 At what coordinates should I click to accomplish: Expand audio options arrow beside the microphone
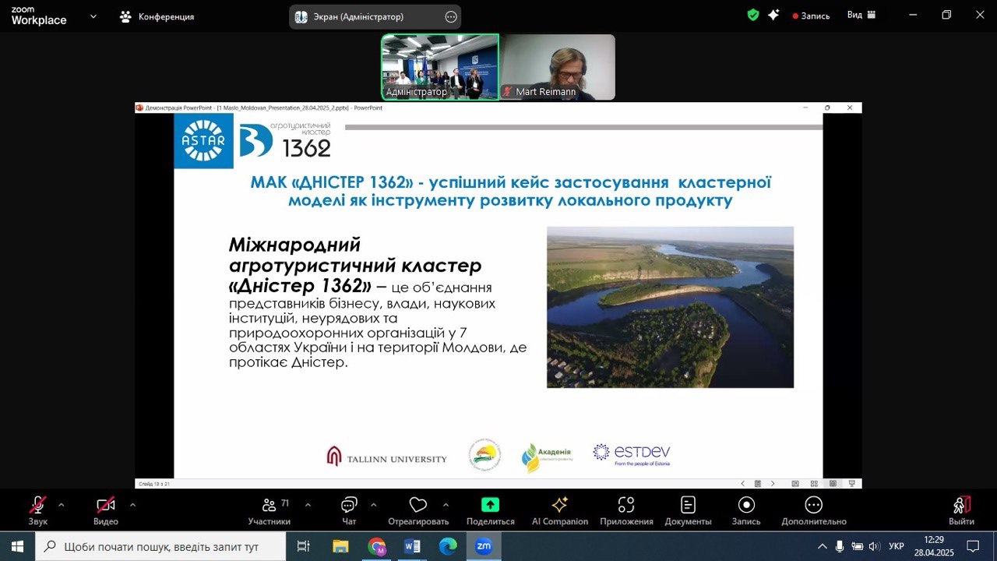click(x=62, y=504)
